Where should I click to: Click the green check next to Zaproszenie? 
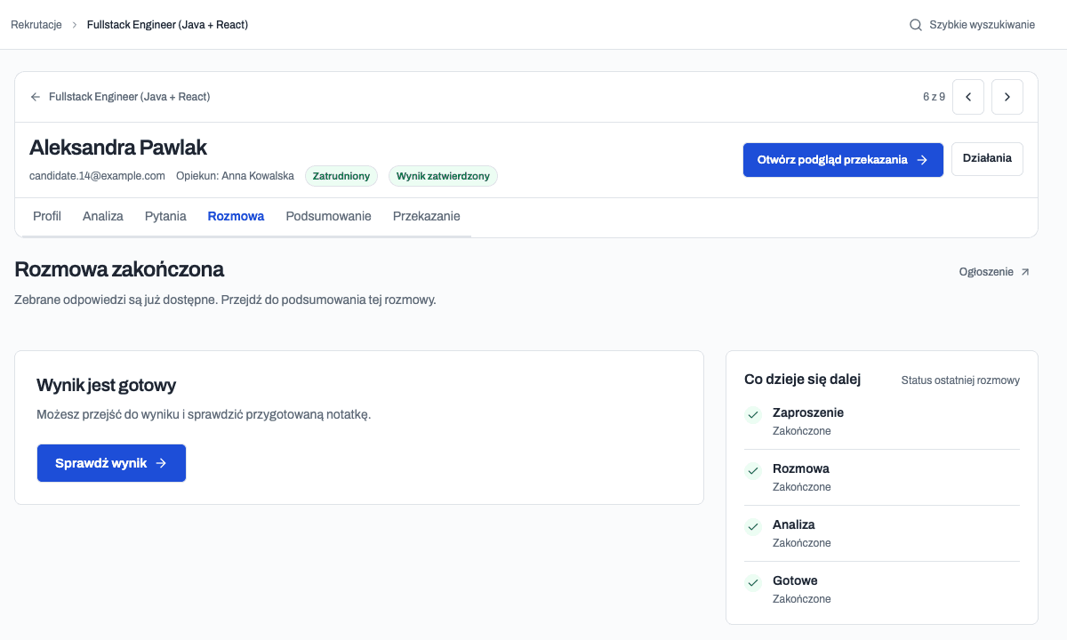[753, 414]
